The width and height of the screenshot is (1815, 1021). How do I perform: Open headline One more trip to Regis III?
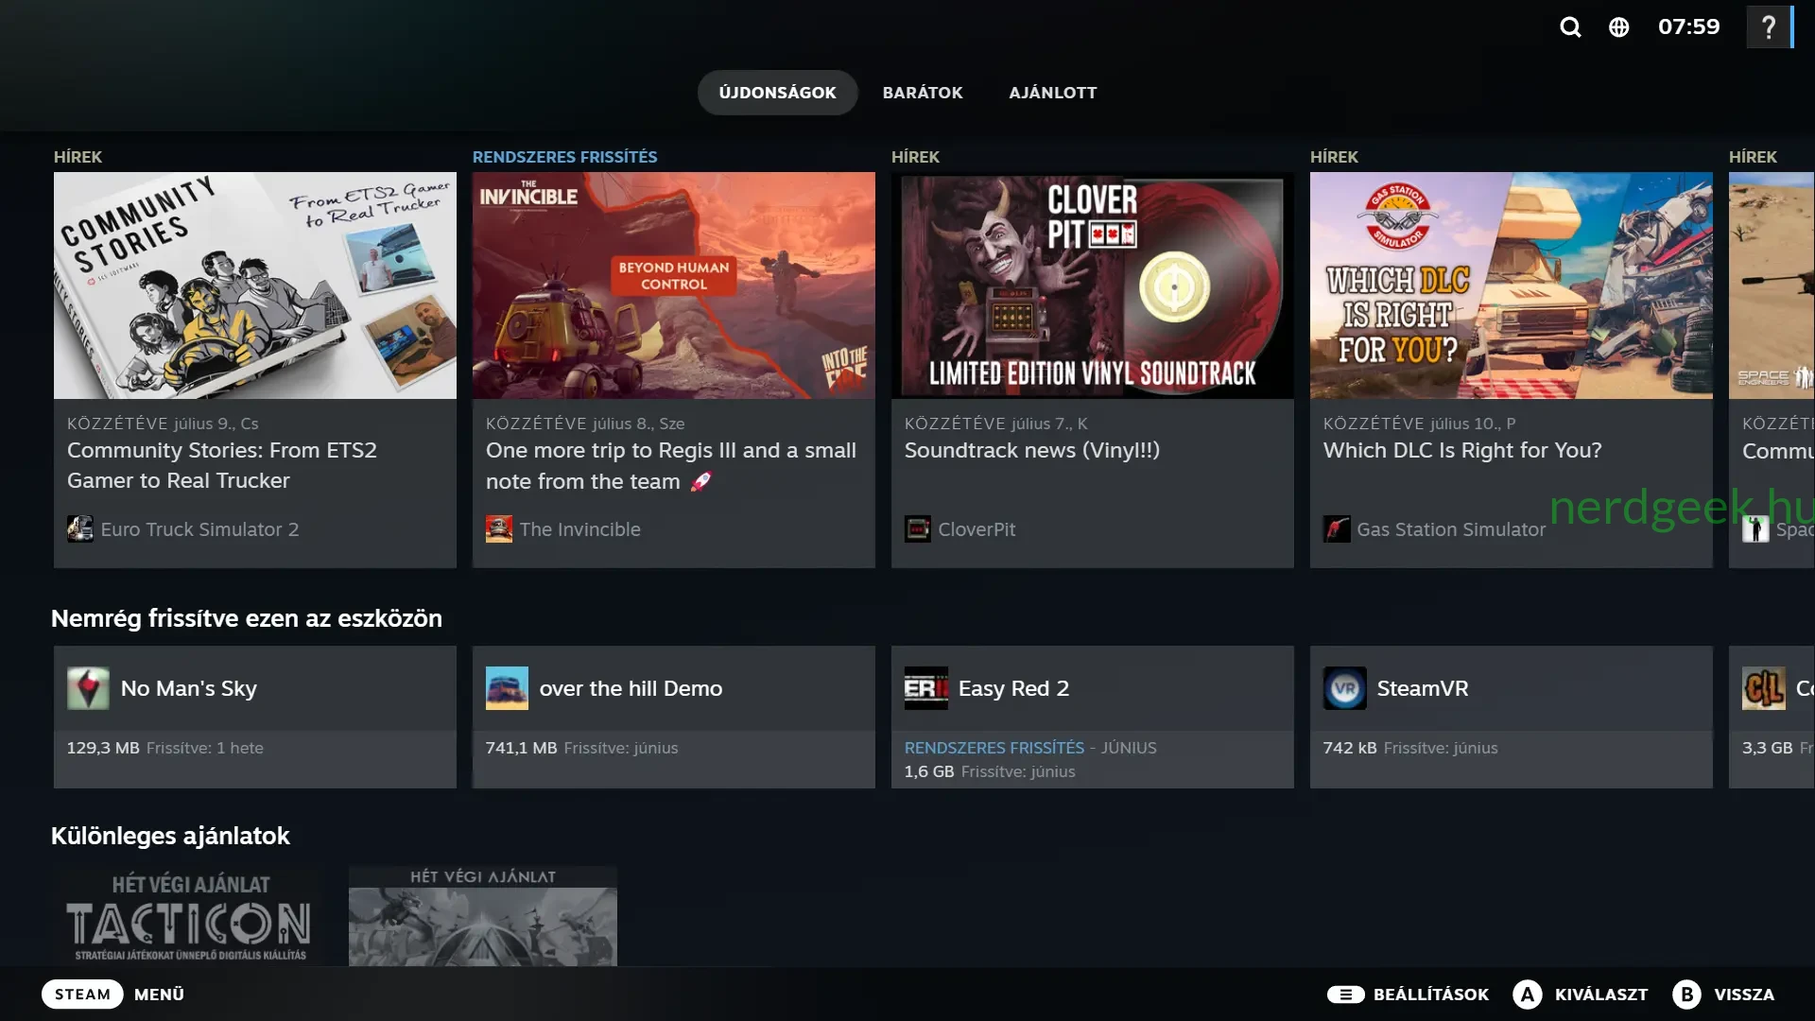(671, 465)
